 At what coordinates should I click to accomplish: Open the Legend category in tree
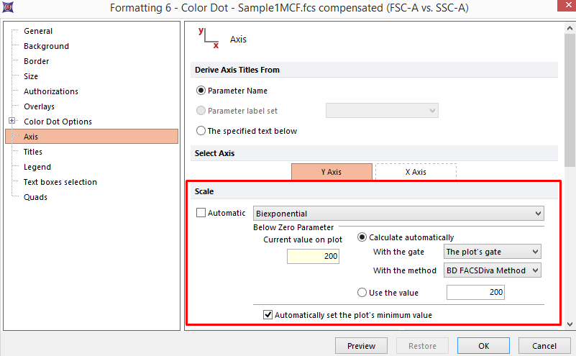click(37, 167)
